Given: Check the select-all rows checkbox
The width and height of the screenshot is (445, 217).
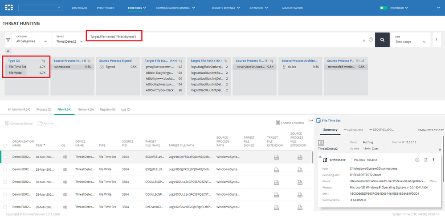Looking at the screenshot, I should 5,145.
